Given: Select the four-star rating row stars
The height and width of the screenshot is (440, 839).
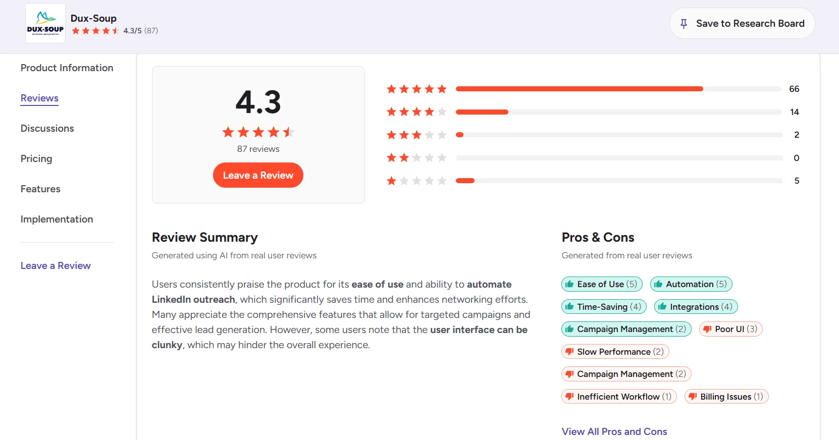Looking at the screenshot, I should point(416,112).
